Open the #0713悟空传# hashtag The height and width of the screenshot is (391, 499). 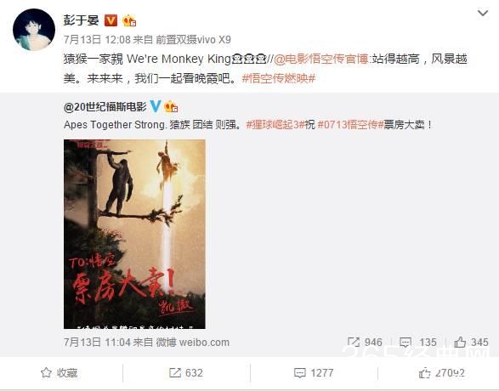pyautogui.click(x=350, y=125)
